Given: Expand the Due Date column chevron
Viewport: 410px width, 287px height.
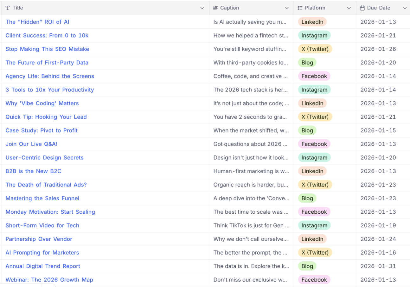Looking at the screenshot, I should (x=405, y=8).
